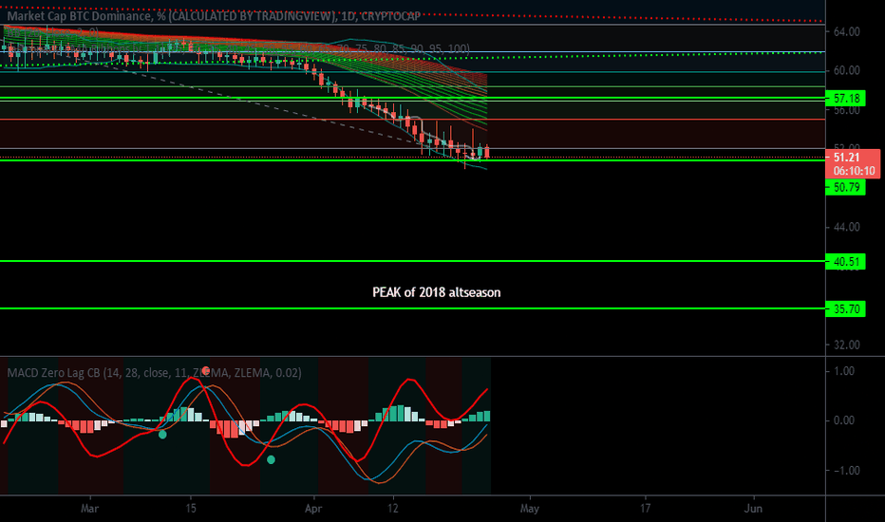Click the 32.00 price scale value
885x522 pixels.
[x=847, y=345]
